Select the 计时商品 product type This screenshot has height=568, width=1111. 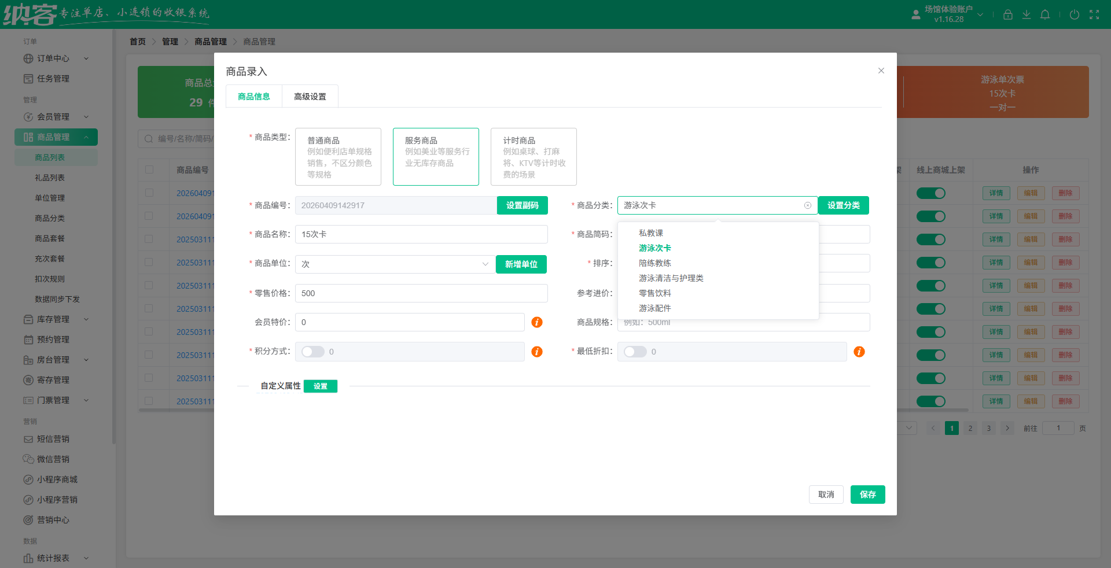(533, 157)
